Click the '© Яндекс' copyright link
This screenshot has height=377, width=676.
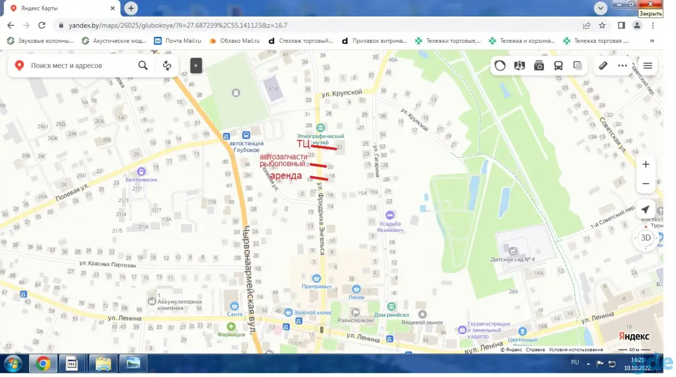click(511, 350)
